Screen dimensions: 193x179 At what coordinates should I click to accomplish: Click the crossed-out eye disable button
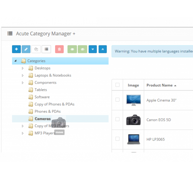pos(82,49)
